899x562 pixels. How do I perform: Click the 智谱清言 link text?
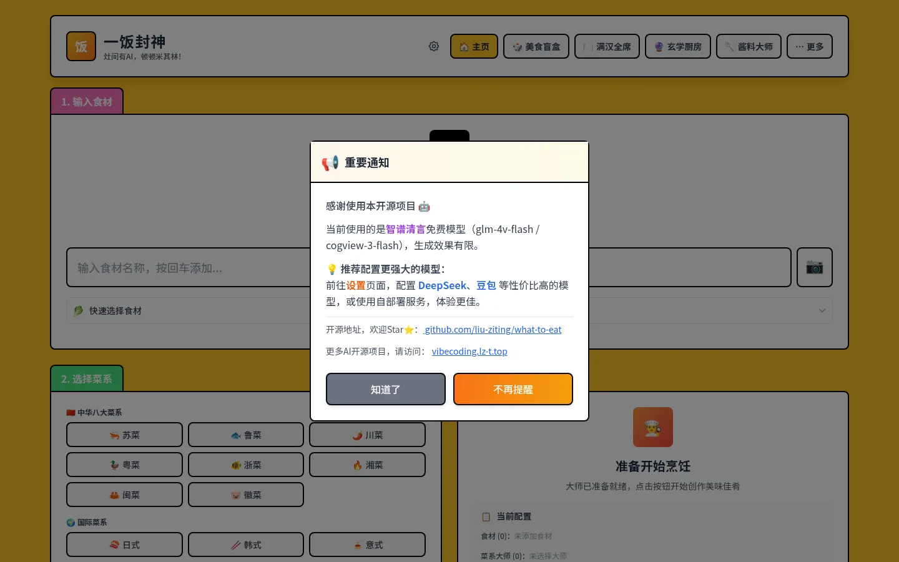pyautogui.click(x=406, y=229)
